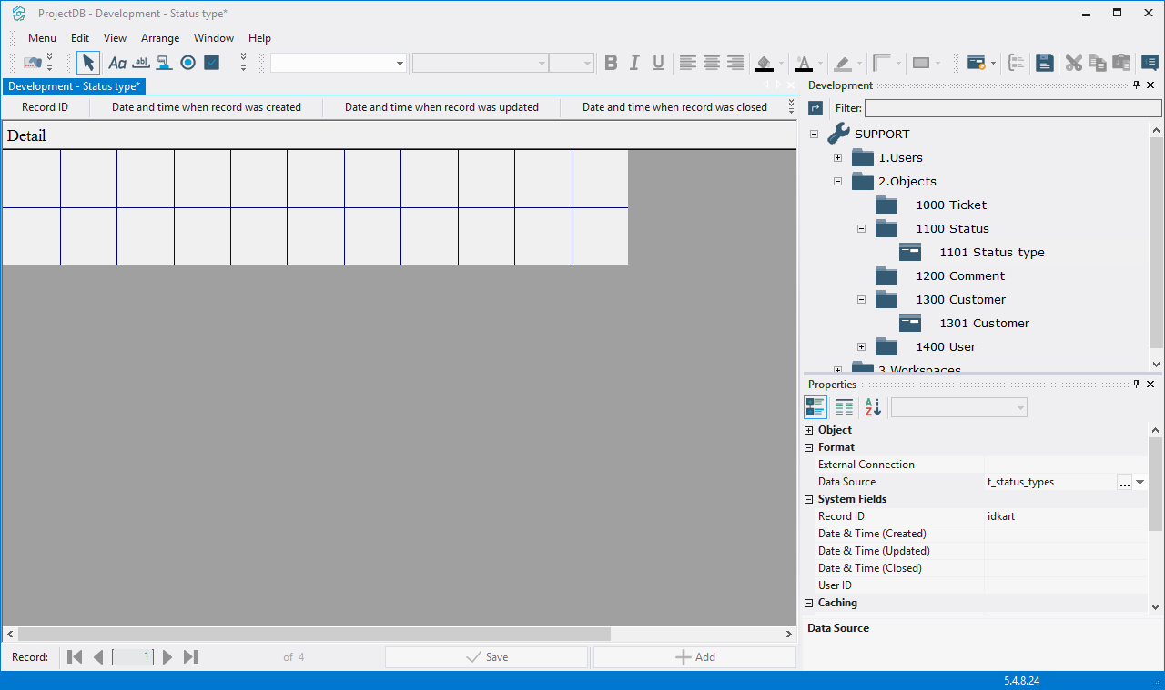This screenshot has width=1165, height=690.
Task: Pick the Label (Aa) control tool
Action: point(117,63)
